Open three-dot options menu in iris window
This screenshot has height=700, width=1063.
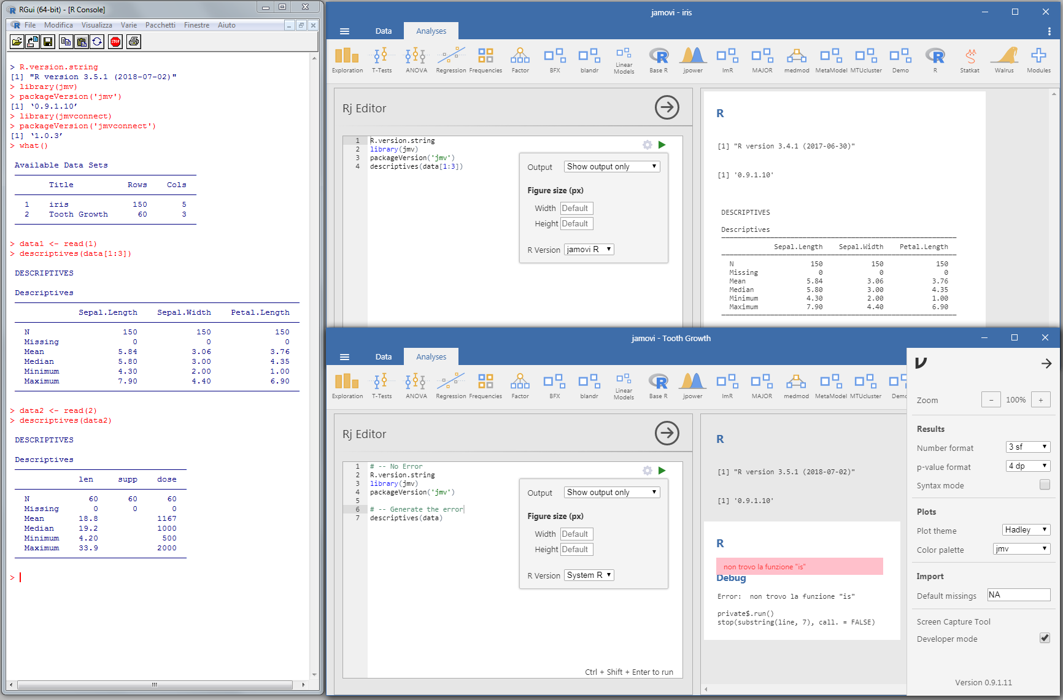coord(1049,31)
